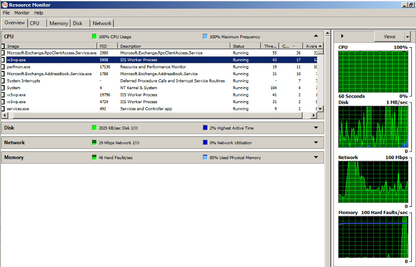Click the blue Highest Active Time indicator
This screenshot has width=416, height=267.
pyautogui.click(x=205, y=128)
